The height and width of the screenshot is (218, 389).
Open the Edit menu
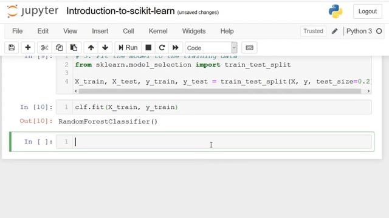point(43,31)
